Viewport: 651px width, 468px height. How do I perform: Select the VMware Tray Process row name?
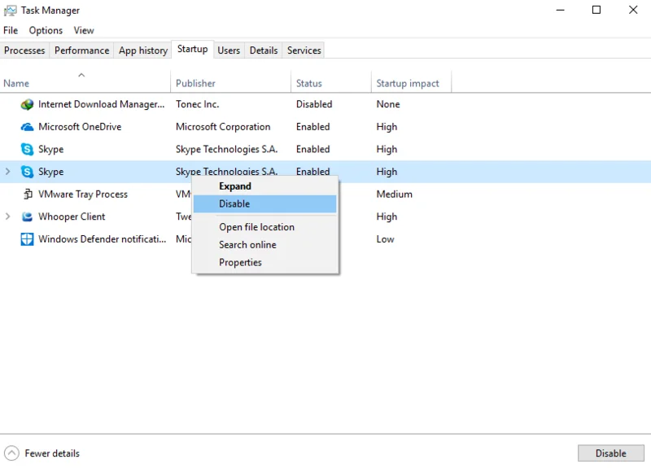(83, 194)
